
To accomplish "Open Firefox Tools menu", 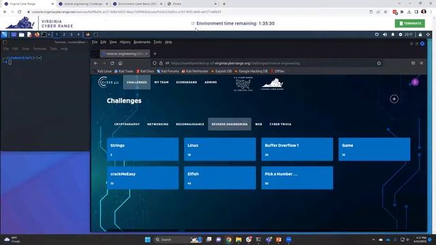I will 157,42.
